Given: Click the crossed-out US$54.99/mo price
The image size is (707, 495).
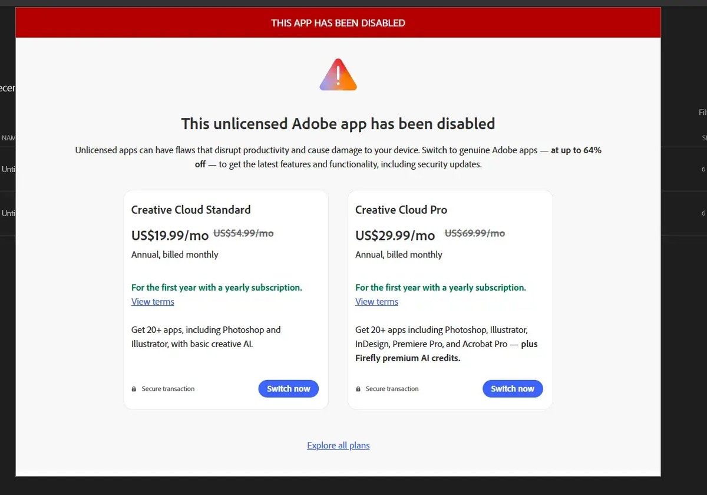Looking at the screenshot, I should point(243,233).
